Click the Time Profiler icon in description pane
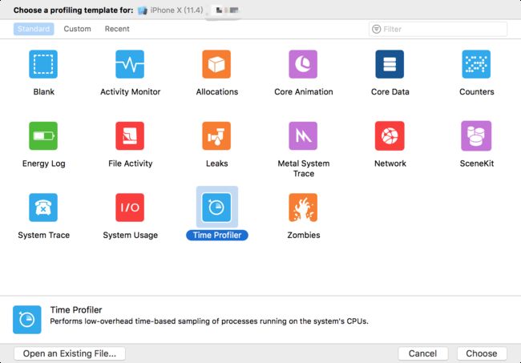 click(27, 320)
